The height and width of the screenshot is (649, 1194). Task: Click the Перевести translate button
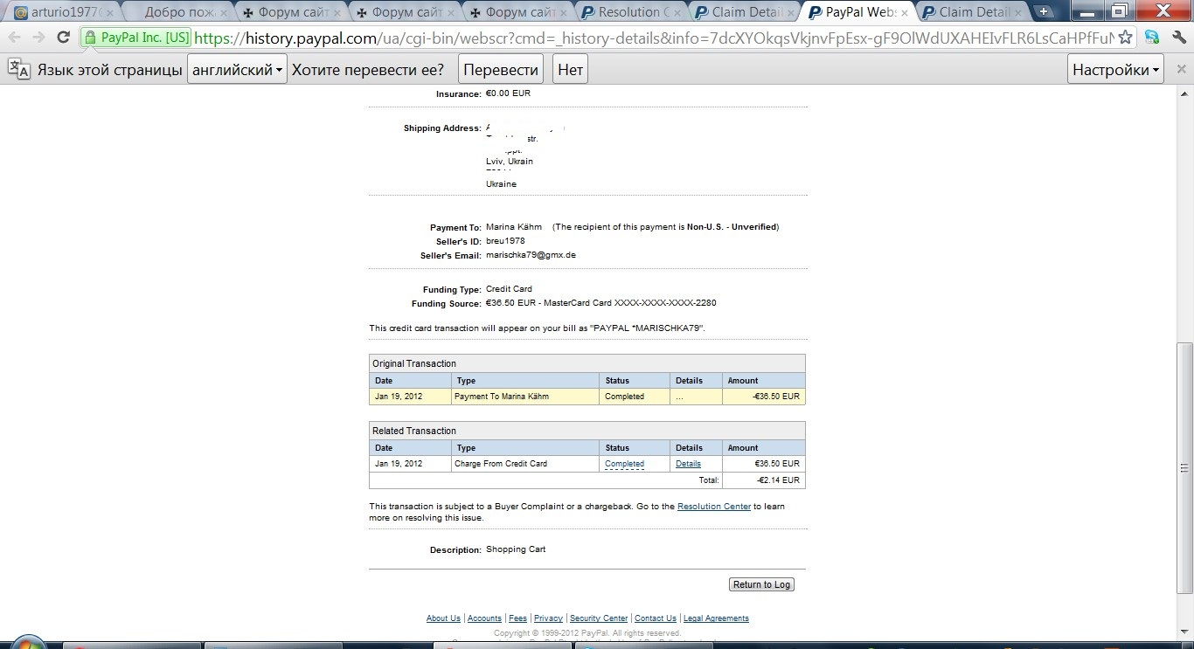pos(501,70)
